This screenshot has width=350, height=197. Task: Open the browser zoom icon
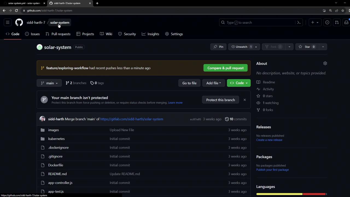pyautogui.click(x=330, y=10)
